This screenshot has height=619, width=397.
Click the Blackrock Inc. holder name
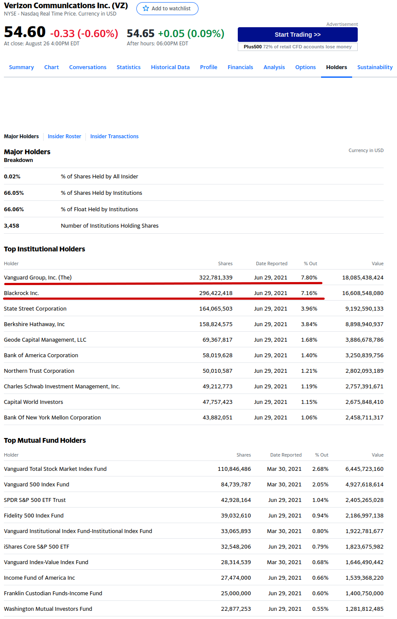pyautogui.click(x=22, y=293)
